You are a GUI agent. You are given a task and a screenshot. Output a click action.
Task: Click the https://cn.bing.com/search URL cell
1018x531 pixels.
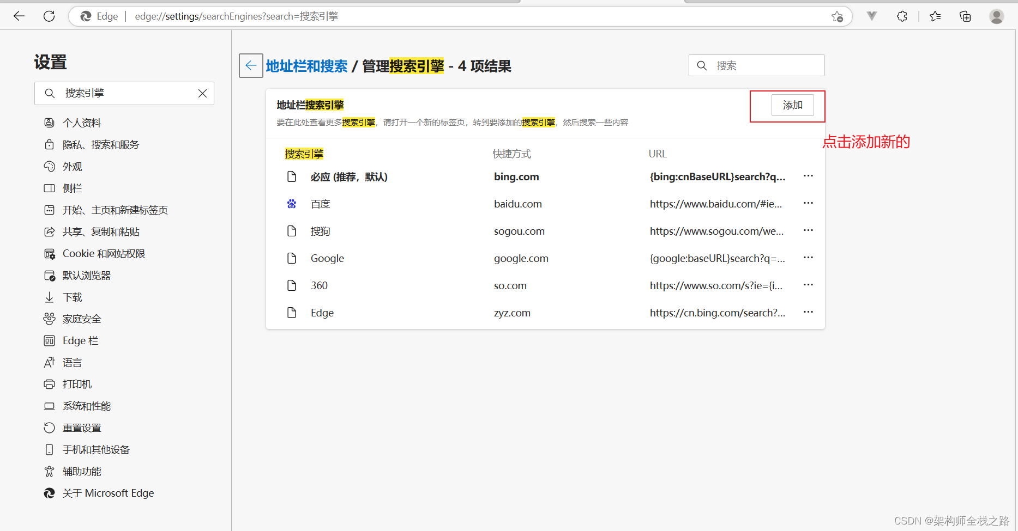pos(718,313)
